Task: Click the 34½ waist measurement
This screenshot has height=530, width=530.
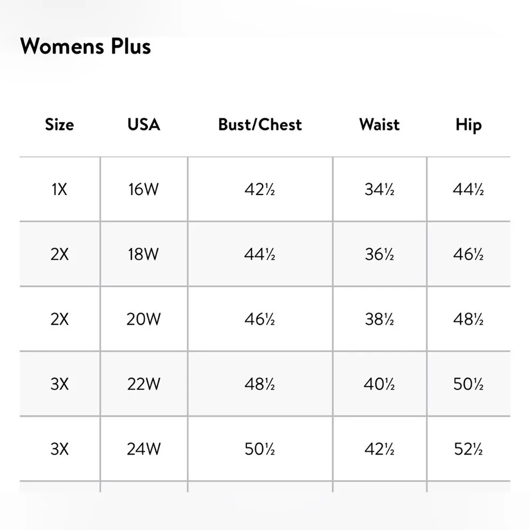Action: [379, 189]
